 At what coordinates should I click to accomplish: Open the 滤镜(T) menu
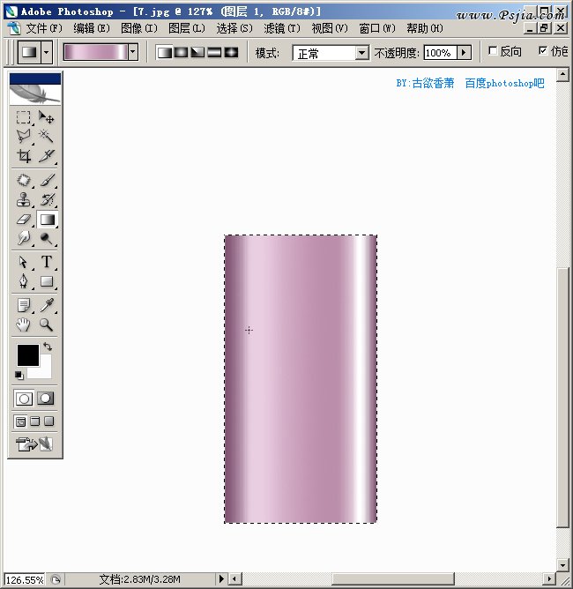click(x=282, y=28)
